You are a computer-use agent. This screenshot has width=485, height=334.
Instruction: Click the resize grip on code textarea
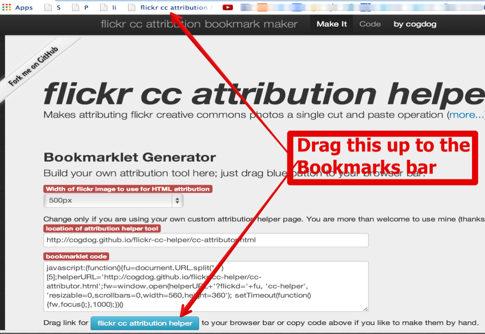(x=366, y=309)
